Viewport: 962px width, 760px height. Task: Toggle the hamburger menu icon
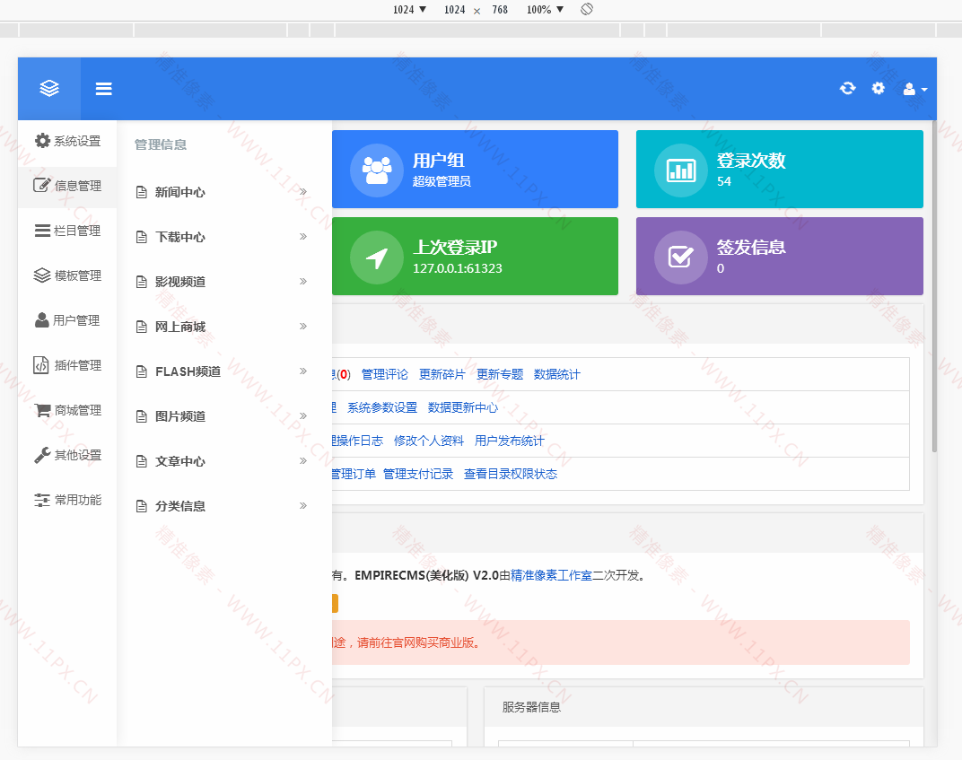tap(104, 89)
